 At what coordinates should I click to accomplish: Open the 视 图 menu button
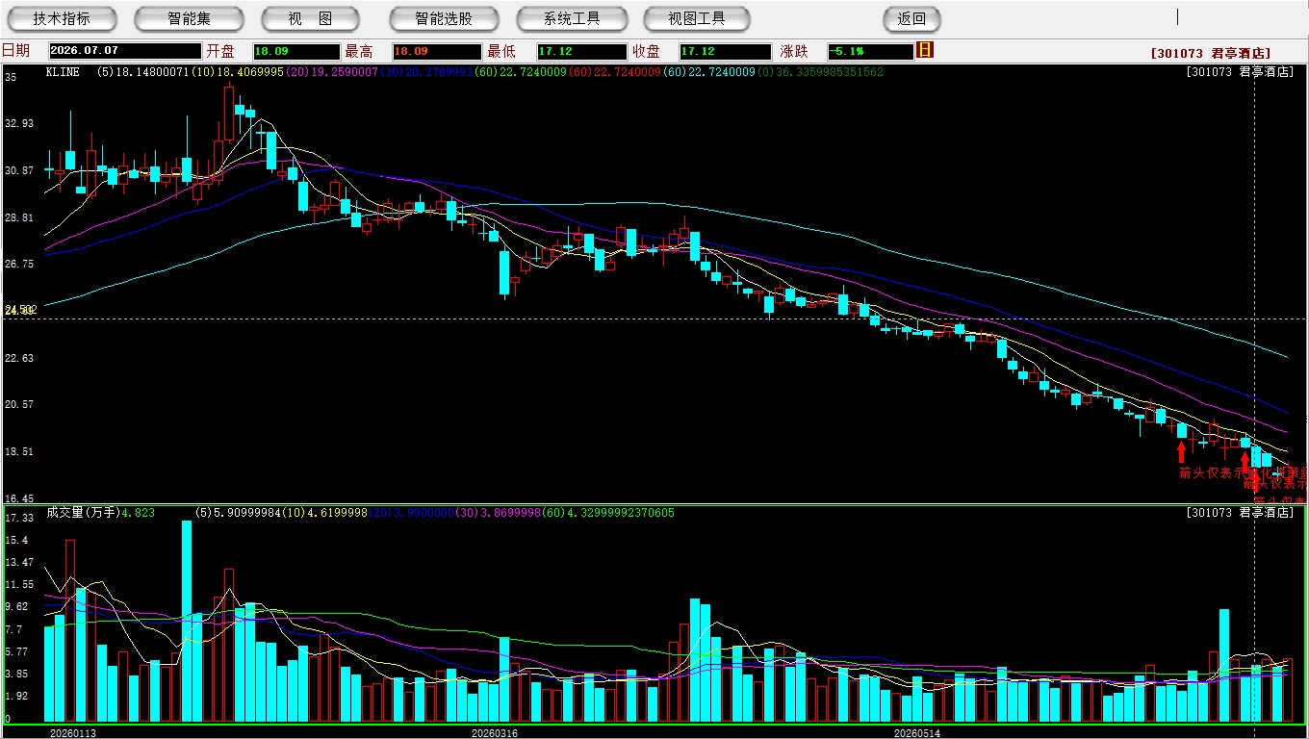click(310, 18)
